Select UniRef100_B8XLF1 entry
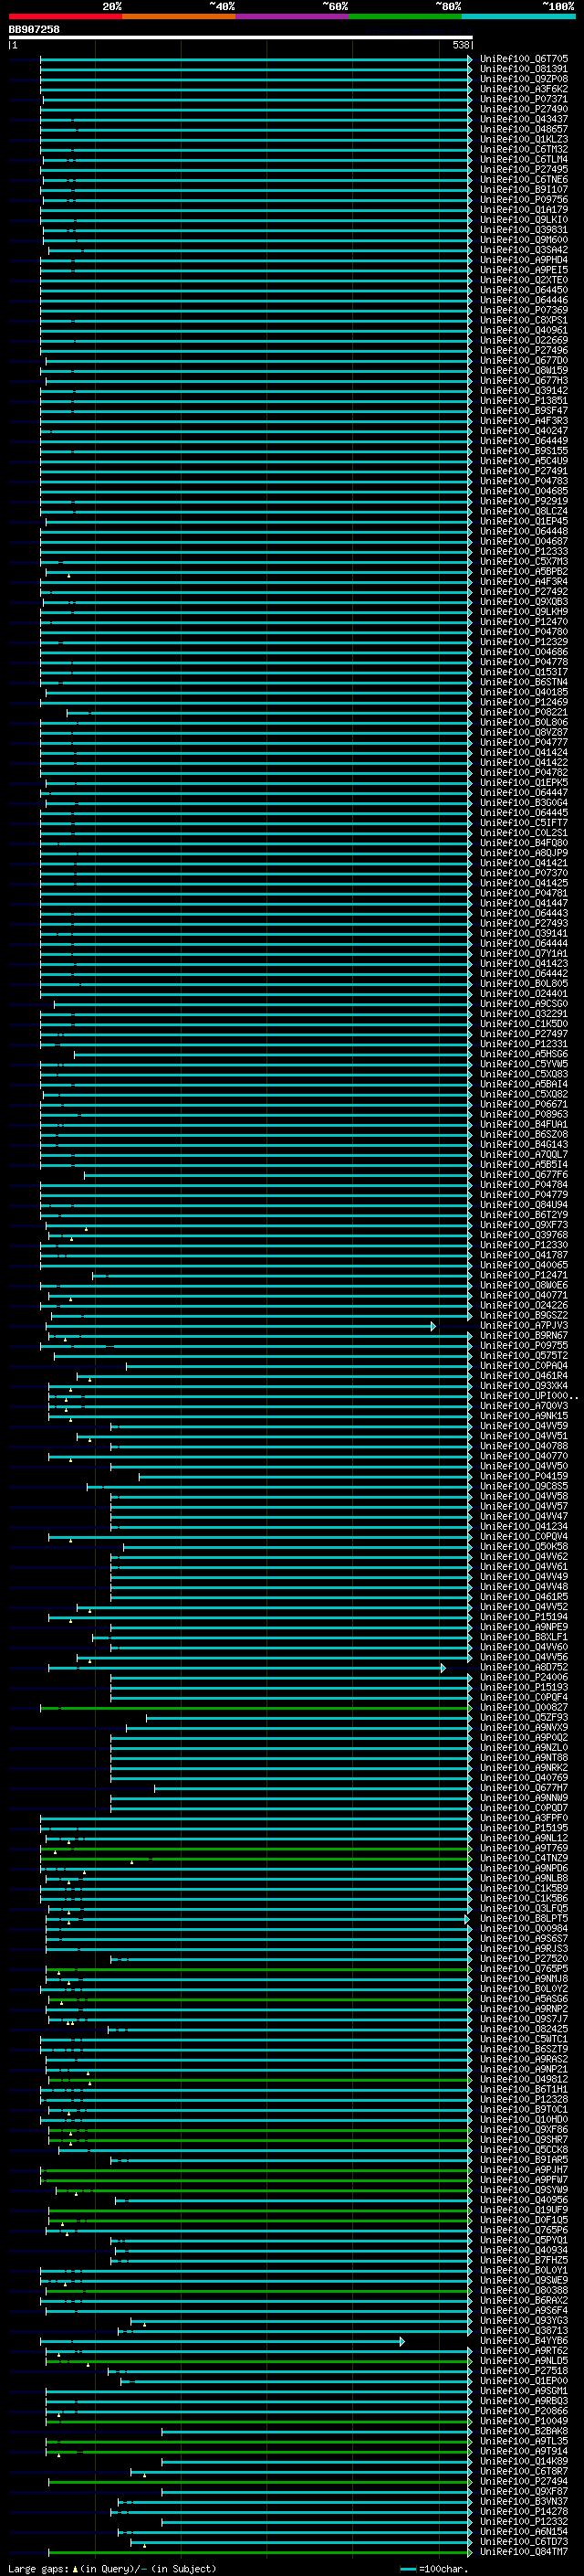 pos(523,1637)
